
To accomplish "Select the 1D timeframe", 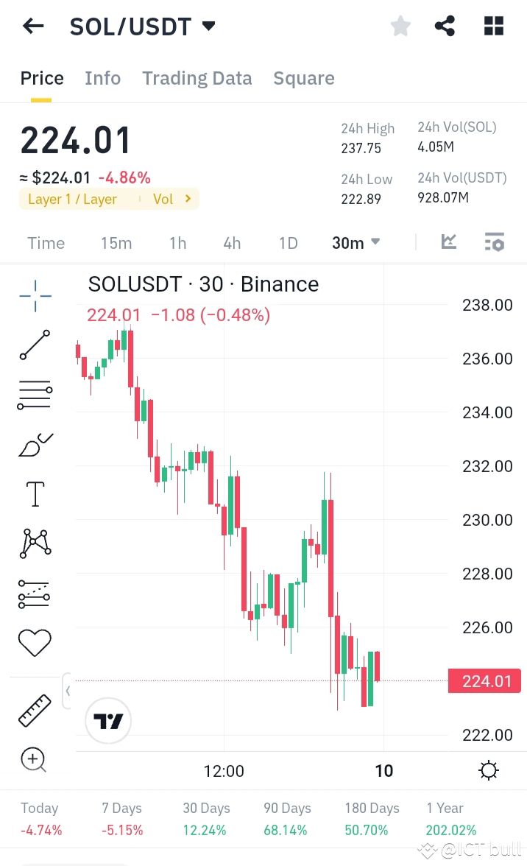I will pos(288,242).
